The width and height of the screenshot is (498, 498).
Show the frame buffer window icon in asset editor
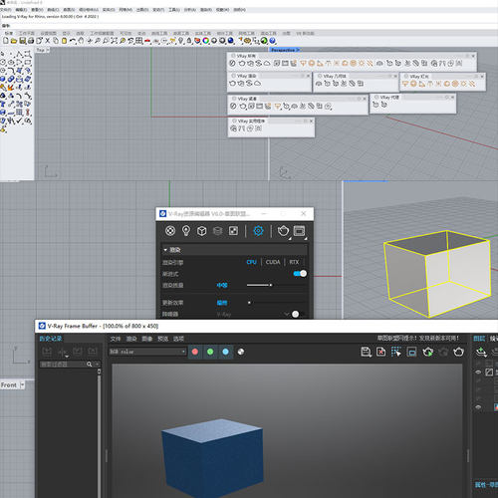click(299, 231)
